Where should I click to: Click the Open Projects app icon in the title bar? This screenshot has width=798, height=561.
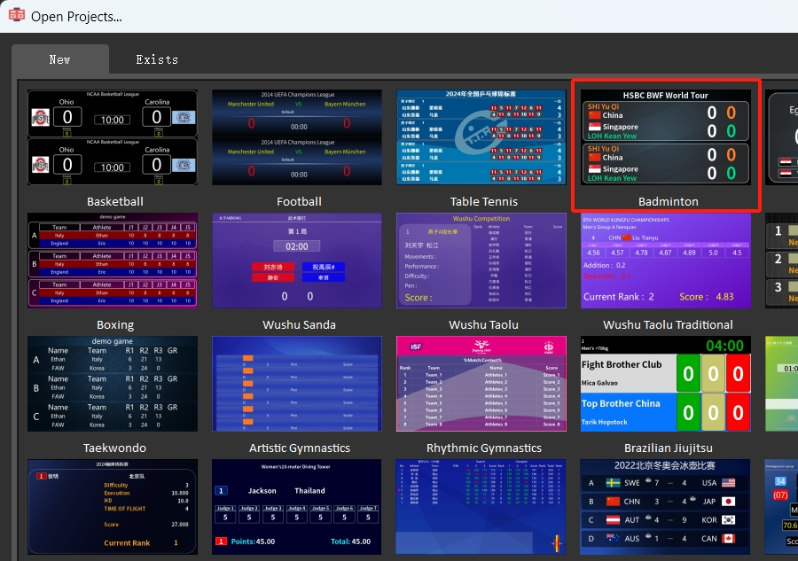(16, 16)
